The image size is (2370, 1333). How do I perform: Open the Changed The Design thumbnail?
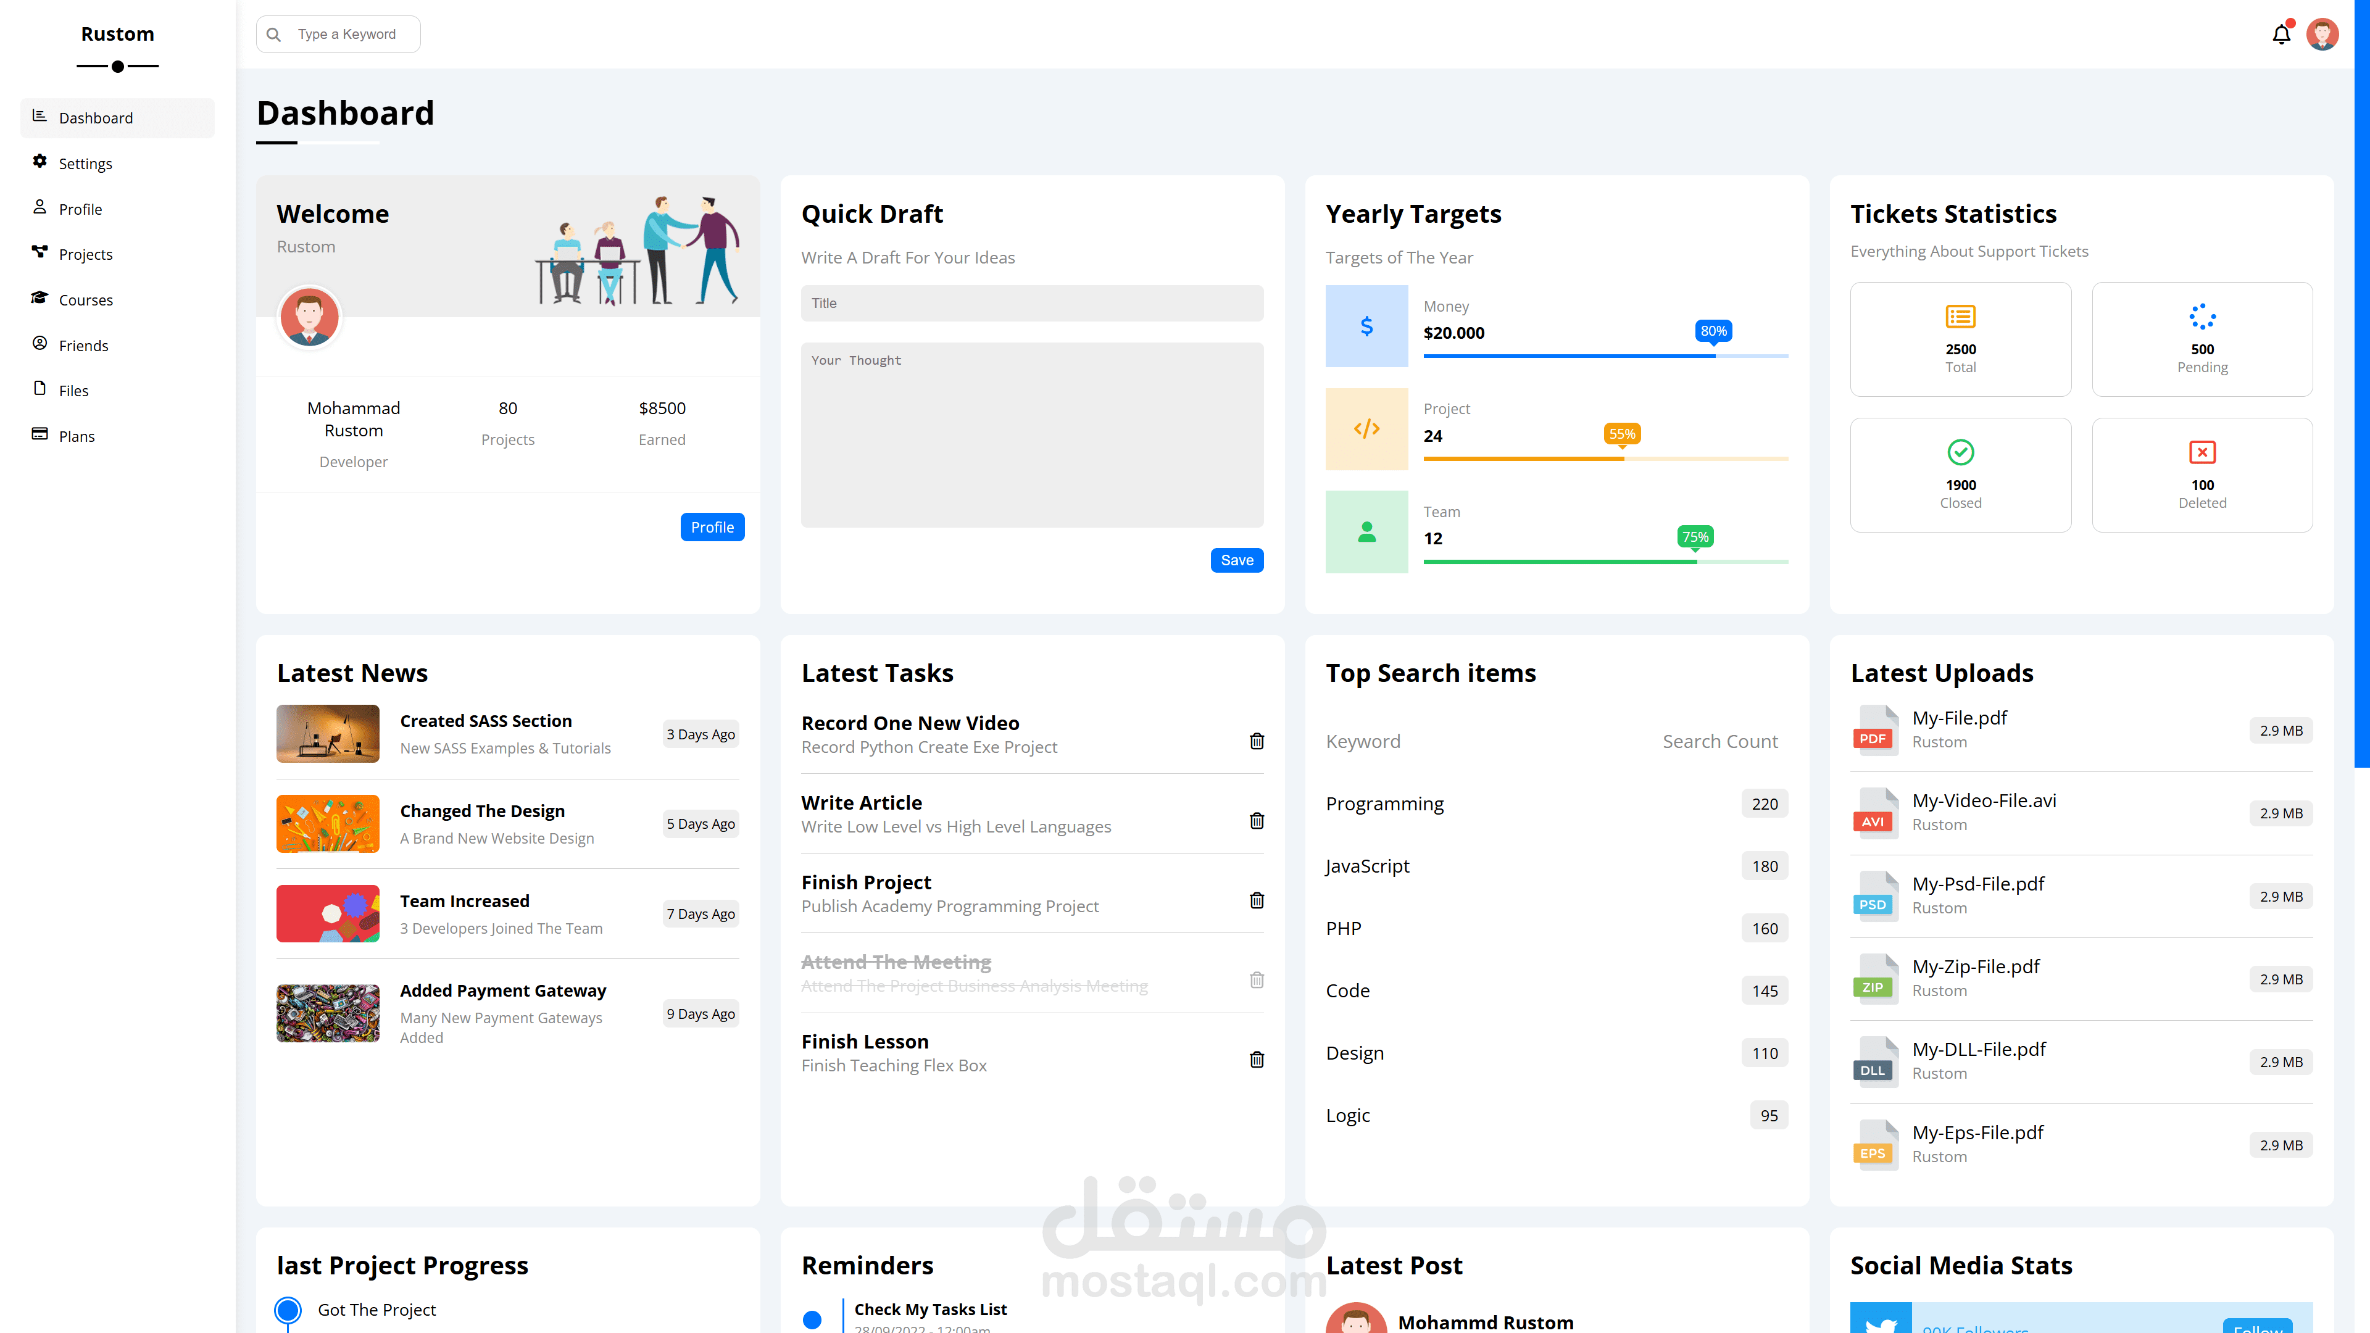328,823
